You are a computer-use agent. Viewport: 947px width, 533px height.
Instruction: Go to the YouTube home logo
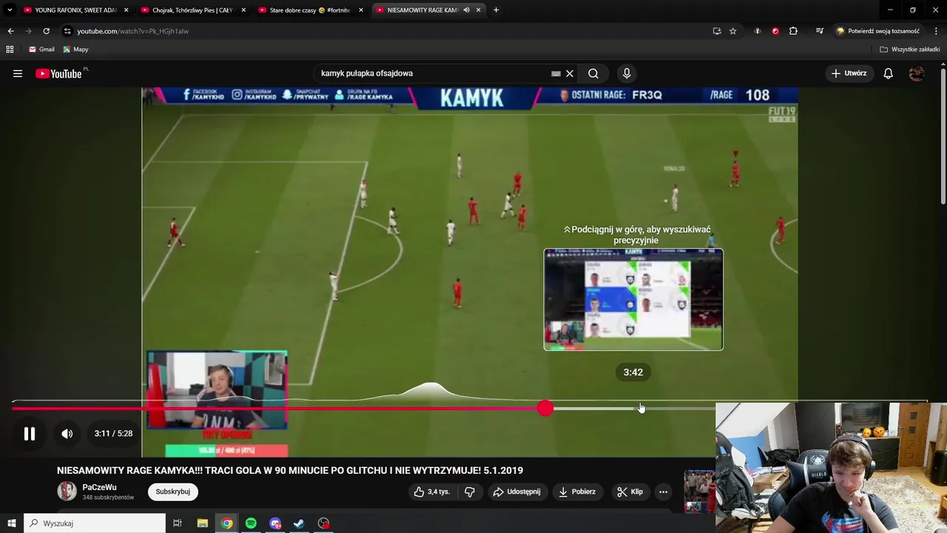pos(58,73)
